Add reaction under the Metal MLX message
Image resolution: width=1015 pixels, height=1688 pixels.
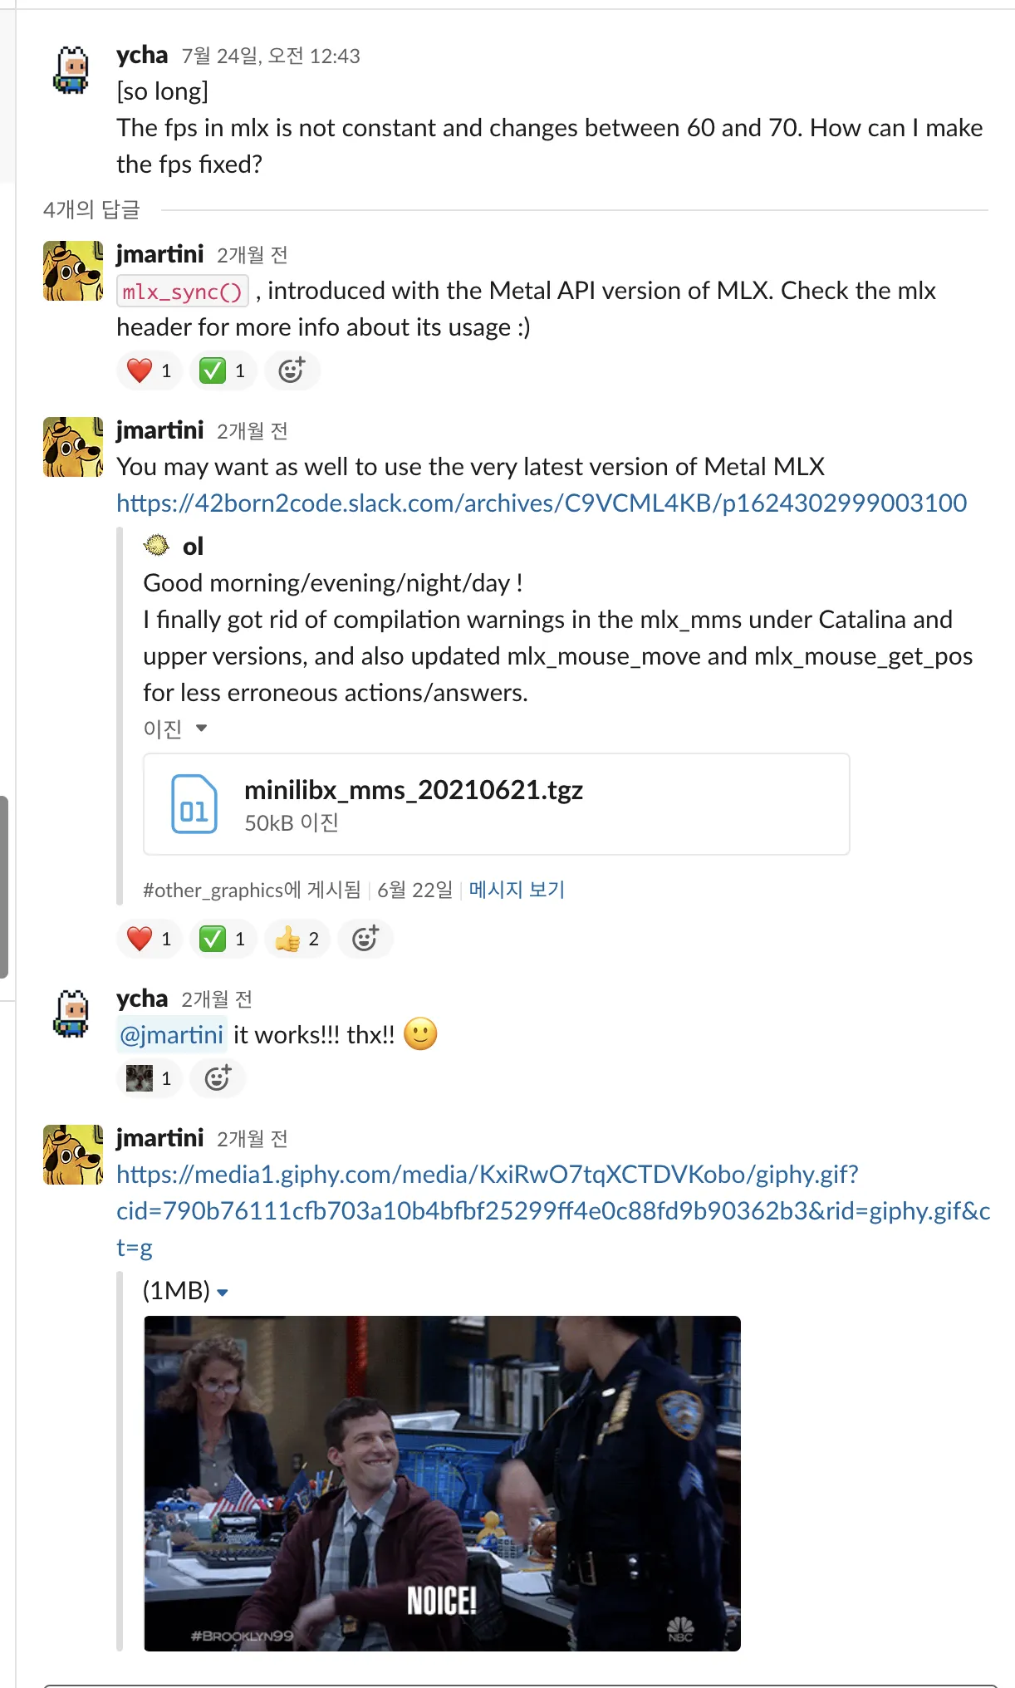(365, 939)
